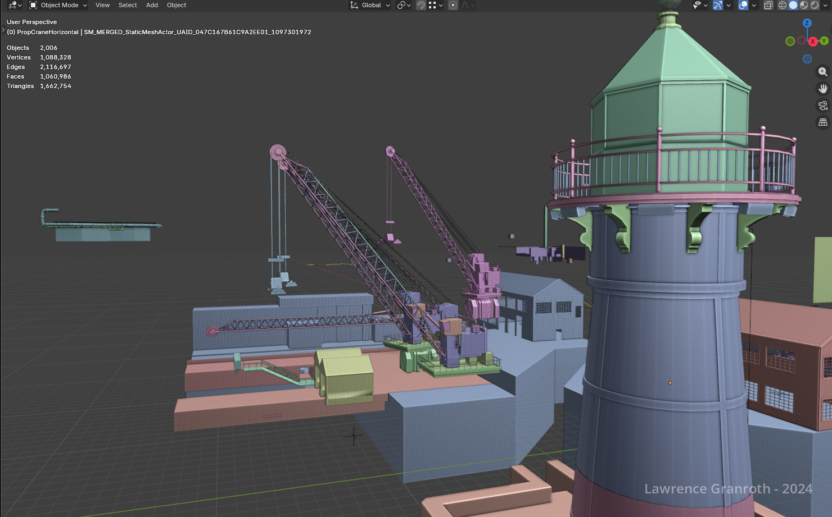832x517 pixels.
Task: Open the Add menu
Action: tap(152, 5)
